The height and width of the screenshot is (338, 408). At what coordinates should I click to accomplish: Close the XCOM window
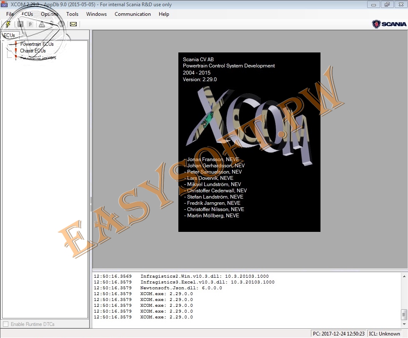tap(401, 5)
